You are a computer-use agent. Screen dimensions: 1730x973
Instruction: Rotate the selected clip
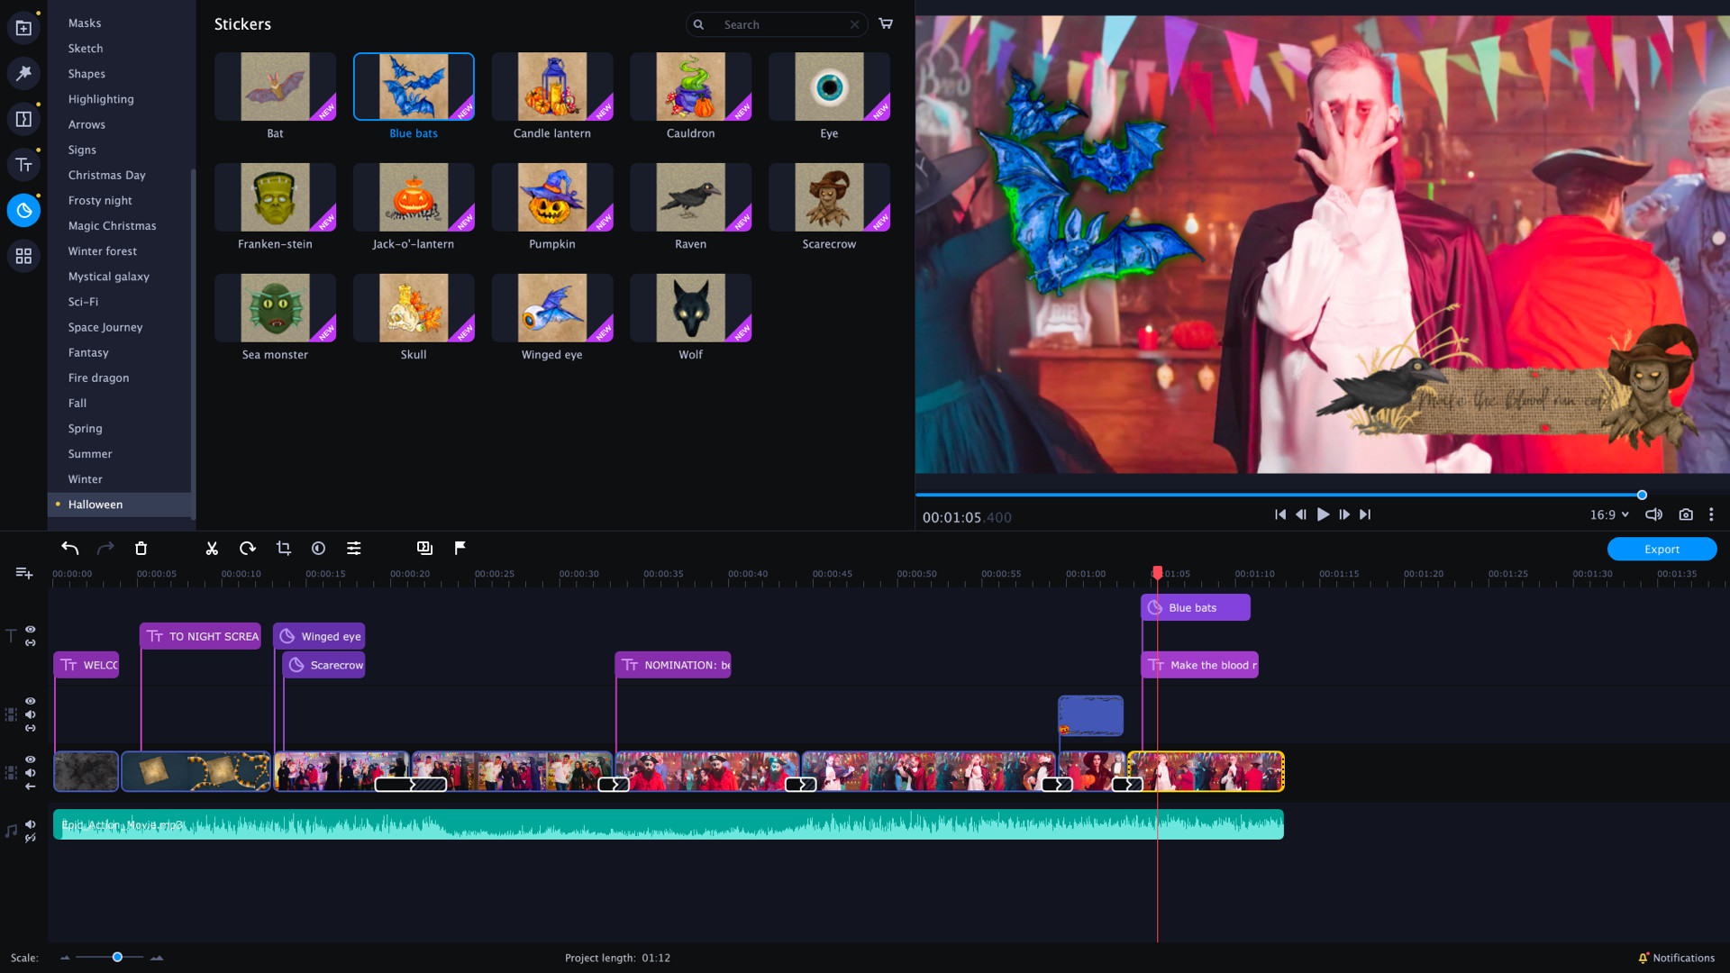click(247, 548)
